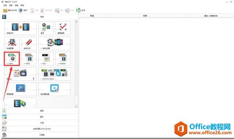Screen dimensions: 234x139
Task: Launch the video merge (film plus film) tool
Action: click(20, 28)
